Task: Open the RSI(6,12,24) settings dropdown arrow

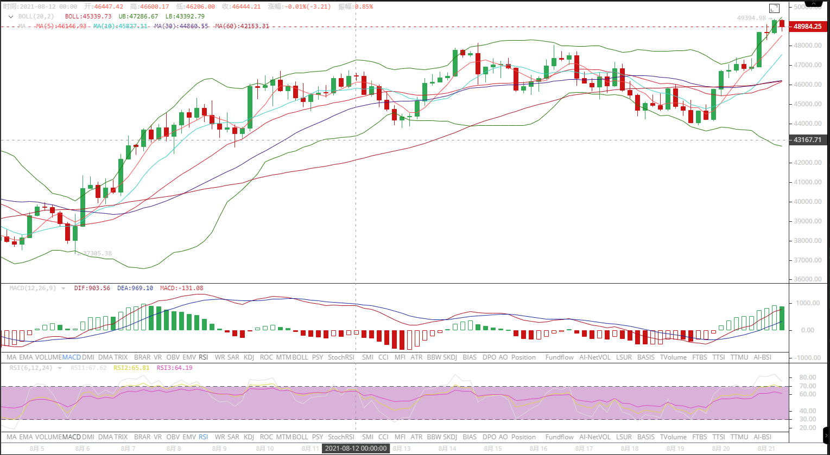Action: [60, 368]
